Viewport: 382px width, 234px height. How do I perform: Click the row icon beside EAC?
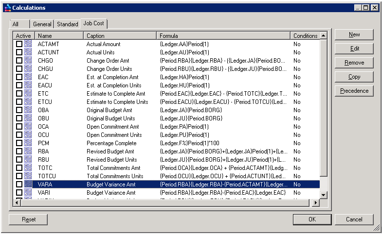point(28,77)
